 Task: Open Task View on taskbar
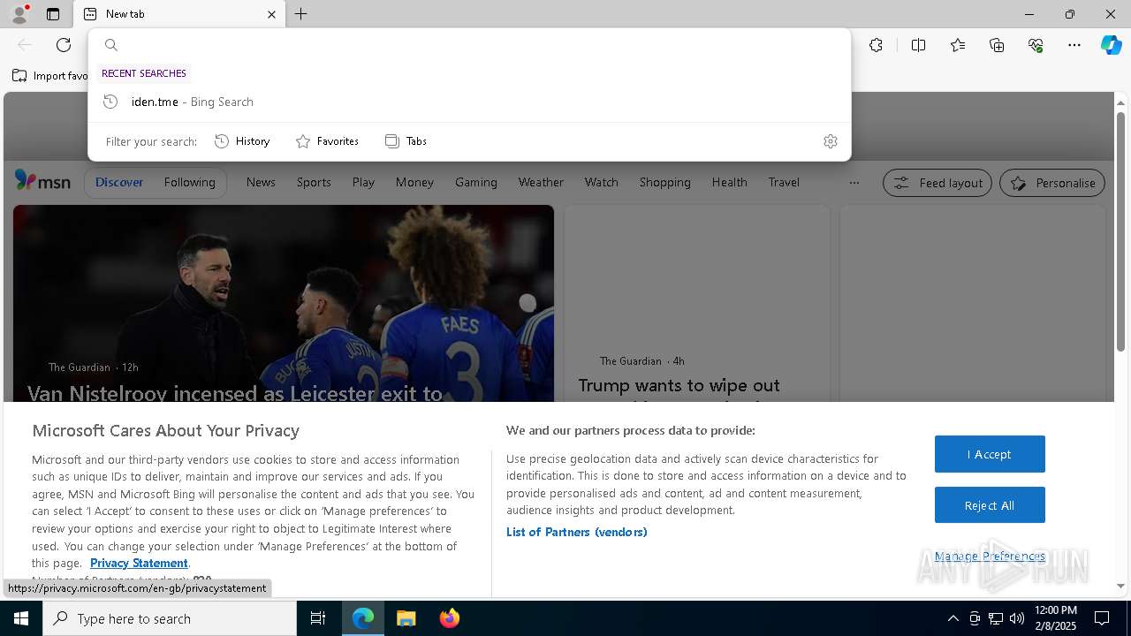[x=318, y=618]
